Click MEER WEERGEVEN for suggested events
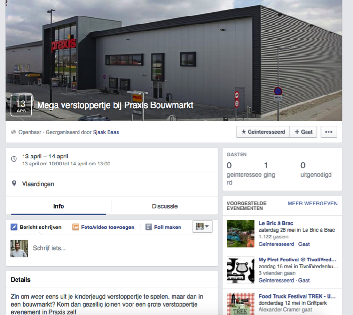Image resolution: width=353 pixels, height=315 pixels. [x=313, y=204]
